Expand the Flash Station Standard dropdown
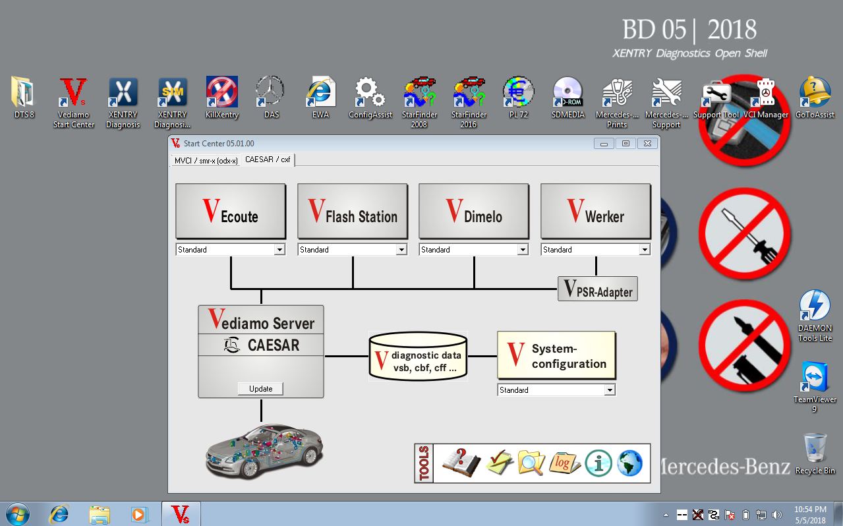 pos(401,250)
